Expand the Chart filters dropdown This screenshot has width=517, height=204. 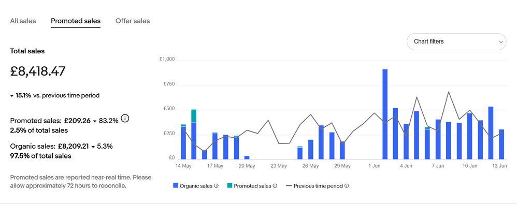(x=456, y=41)
